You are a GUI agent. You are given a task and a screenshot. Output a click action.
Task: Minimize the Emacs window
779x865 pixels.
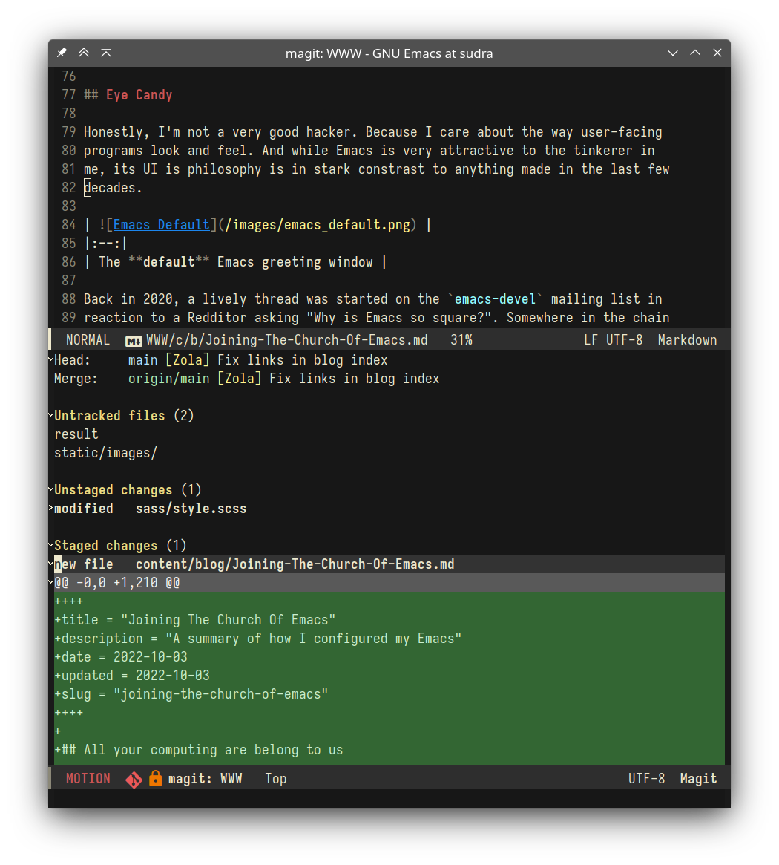673,53
